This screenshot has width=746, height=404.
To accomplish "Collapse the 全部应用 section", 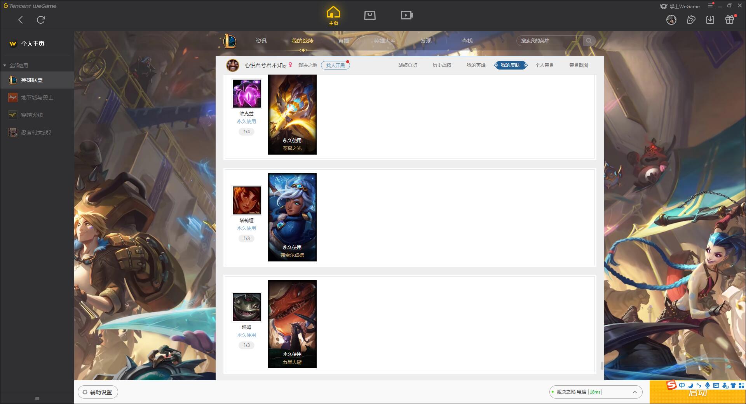I will (x=5, y=66).
